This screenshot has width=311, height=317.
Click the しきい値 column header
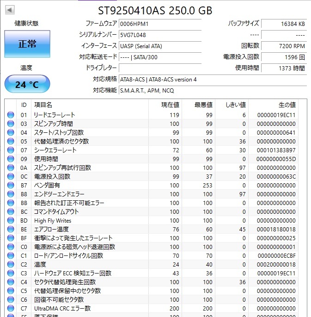(x=232, y=105)
